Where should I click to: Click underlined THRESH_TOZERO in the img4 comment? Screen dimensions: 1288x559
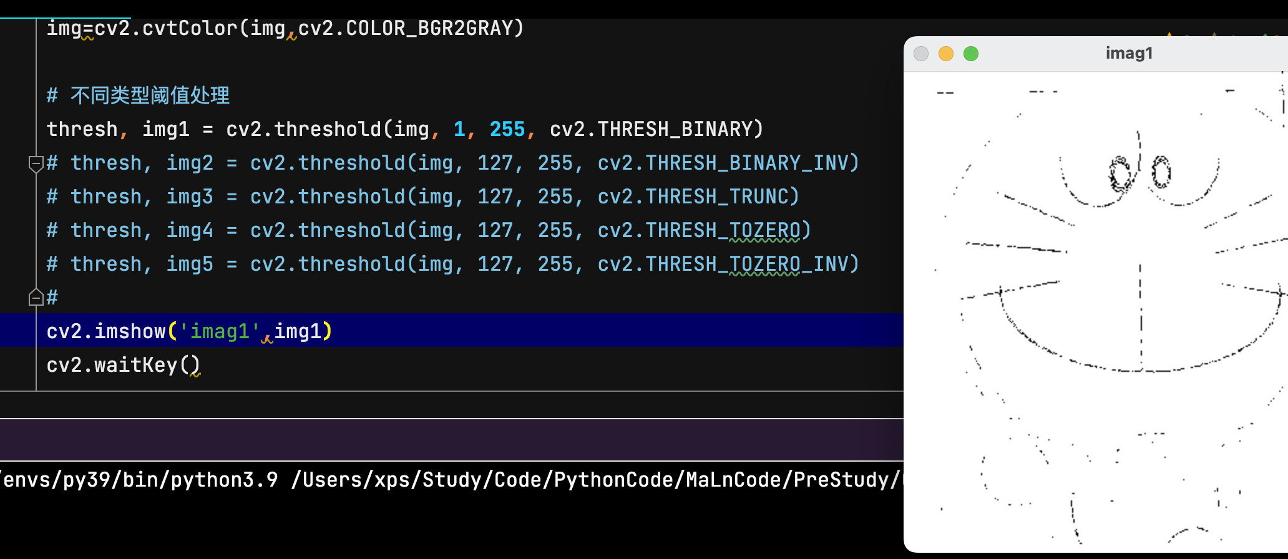[764, 230]
